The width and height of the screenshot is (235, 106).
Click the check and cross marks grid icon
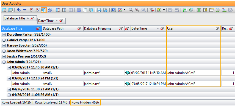[x=120, y=10]
